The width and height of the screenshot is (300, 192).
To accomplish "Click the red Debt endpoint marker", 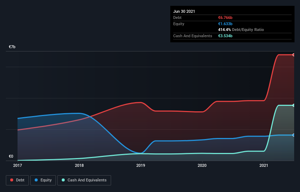I will click(294, 55).
